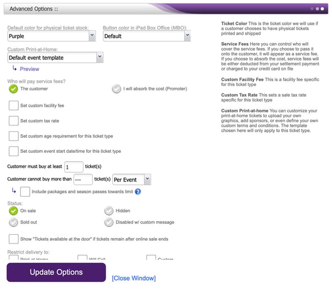Click the Close Window link
Viewport: 332px width, 289px height.
click(133, 278)
